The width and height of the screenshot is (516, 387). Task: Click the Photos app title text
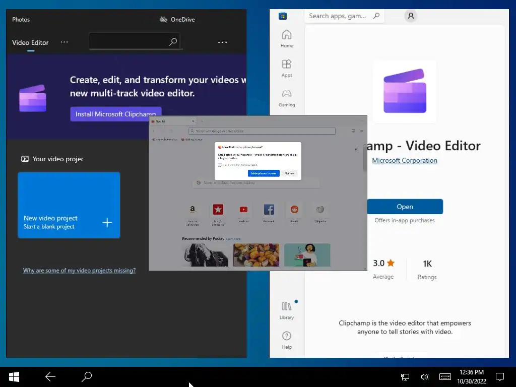21,20
